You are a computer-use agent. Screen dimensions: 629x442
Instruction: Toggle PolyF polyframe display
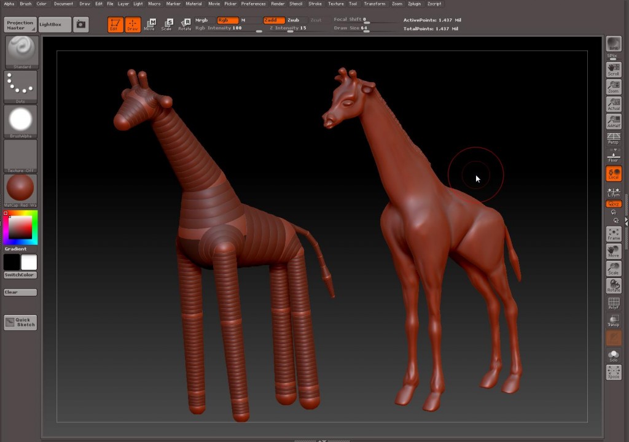point(613,303)
